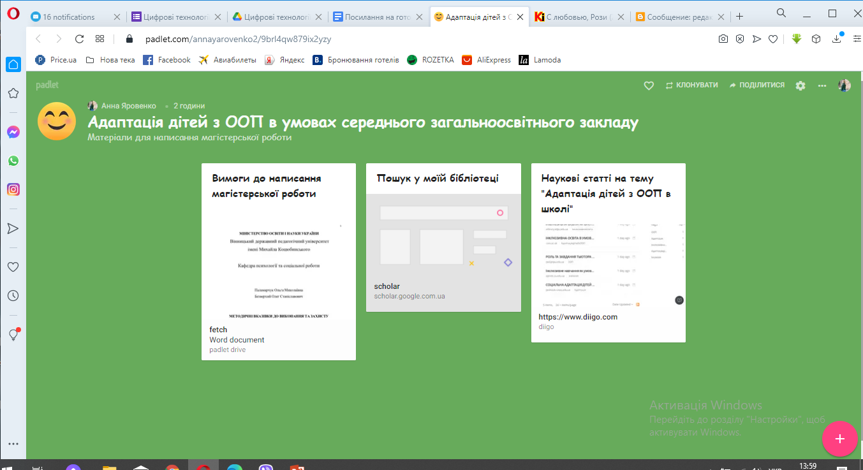This screenshot has width=863, height=470.
Task: Click the КЛОНУВАТИ button
Action: 691,85
